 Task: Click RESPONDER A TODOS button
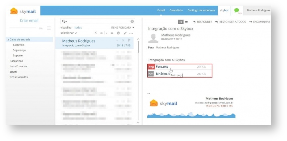tap(231, 22)
